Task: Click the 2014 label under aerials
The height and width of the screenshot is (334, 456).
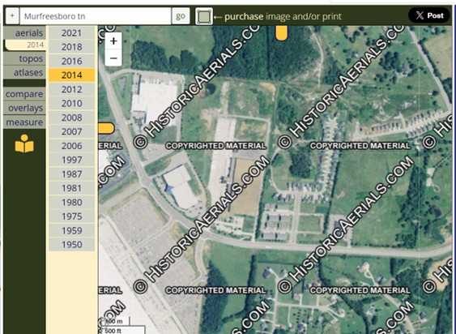Action: (35, 45)
